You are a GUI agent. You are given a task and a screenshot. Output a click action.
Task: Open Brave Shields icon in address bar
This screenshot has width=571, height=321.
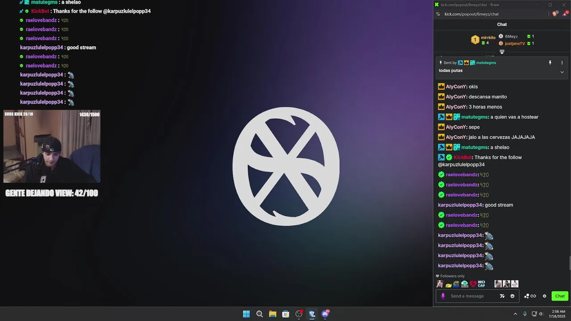(x=555, y=14)
